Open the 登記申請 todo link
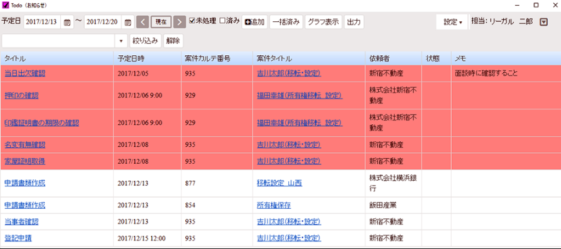The height and width of the screenshot is (249, 561). 18,238
